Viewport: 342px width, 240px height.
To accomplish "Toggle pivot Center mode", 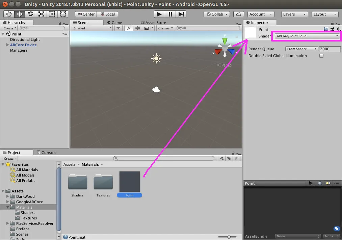I will click(x=86, y=14).
